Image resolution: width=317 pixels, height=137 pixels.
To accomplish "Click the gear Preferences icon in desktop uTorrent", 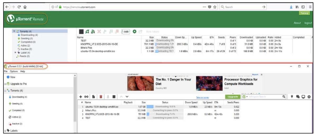I will coord(309,97).
